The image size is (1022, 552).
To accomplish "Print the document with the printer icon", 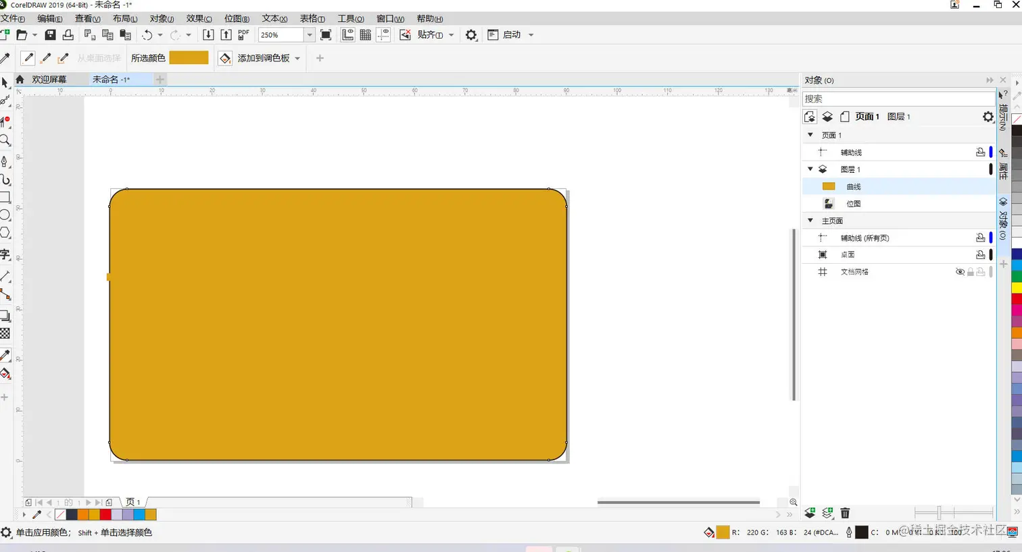I will click(x=68, y=35).
